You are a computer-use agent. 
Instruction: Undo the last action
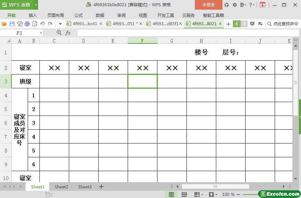[x=43, y=24]
